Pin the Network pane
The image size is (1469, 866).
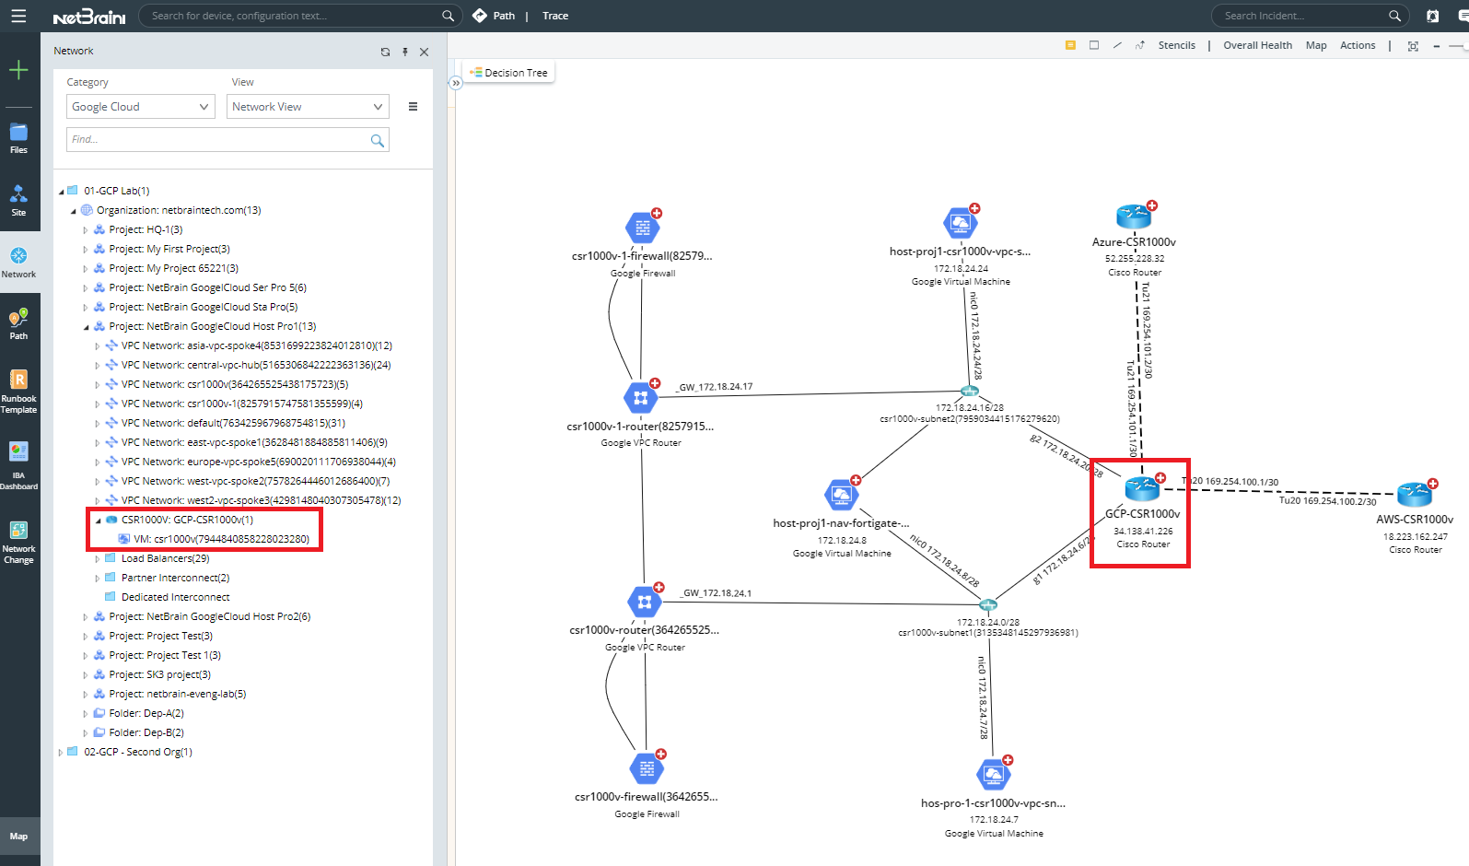[x=405, y=52]
